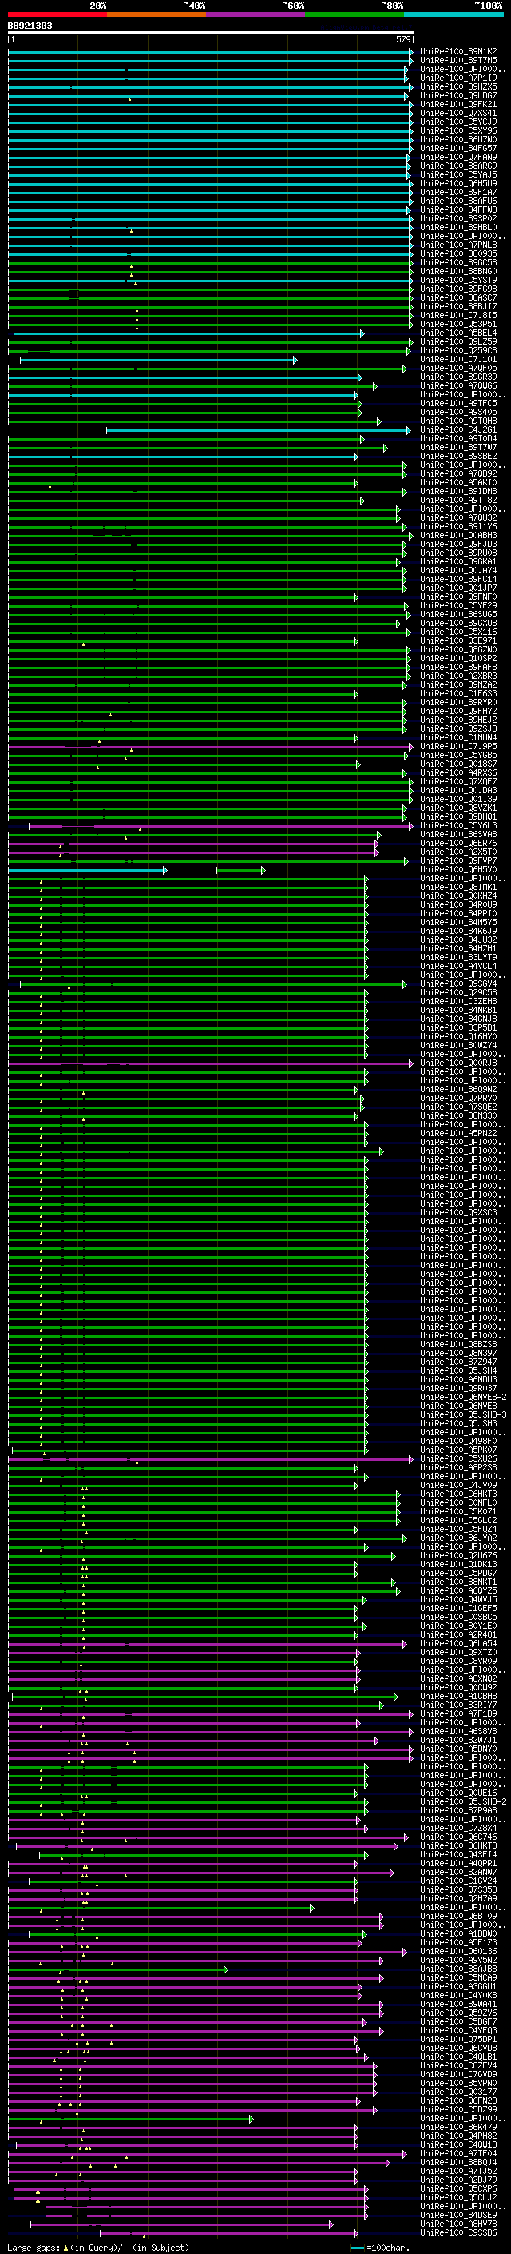
Task: Select the UniRef100_B8AFU6 label
Action: coord(458,201)
